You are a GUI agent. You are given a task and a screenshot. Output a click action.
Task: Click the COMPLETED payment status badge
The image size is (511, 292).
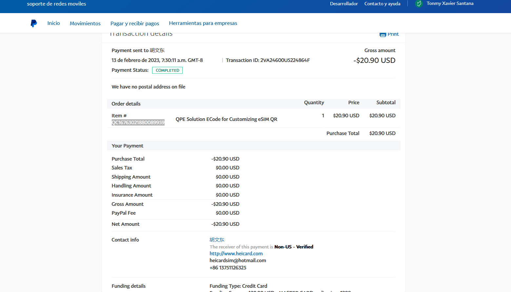(x=167, y=70)
